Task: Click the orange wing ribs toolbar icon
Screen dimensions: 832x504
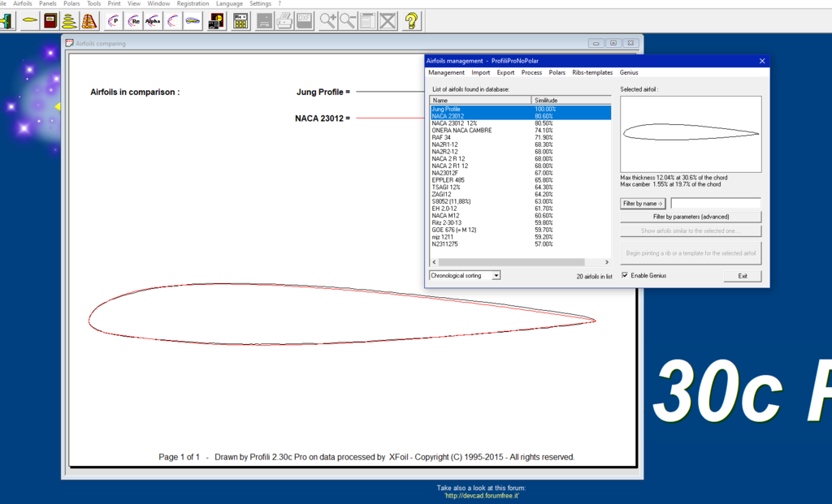Action: tap(89, 21)
